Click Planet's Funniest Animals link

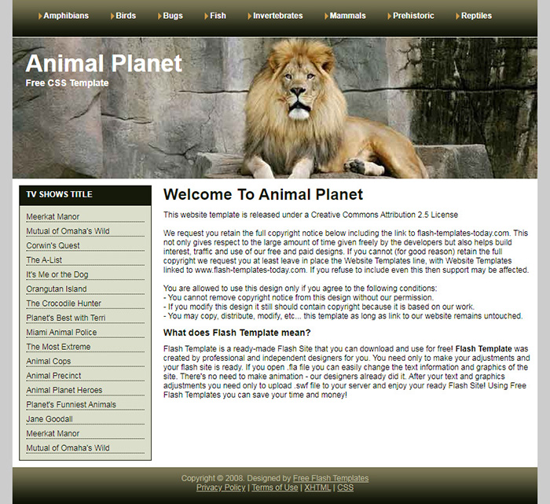point(71,404)
